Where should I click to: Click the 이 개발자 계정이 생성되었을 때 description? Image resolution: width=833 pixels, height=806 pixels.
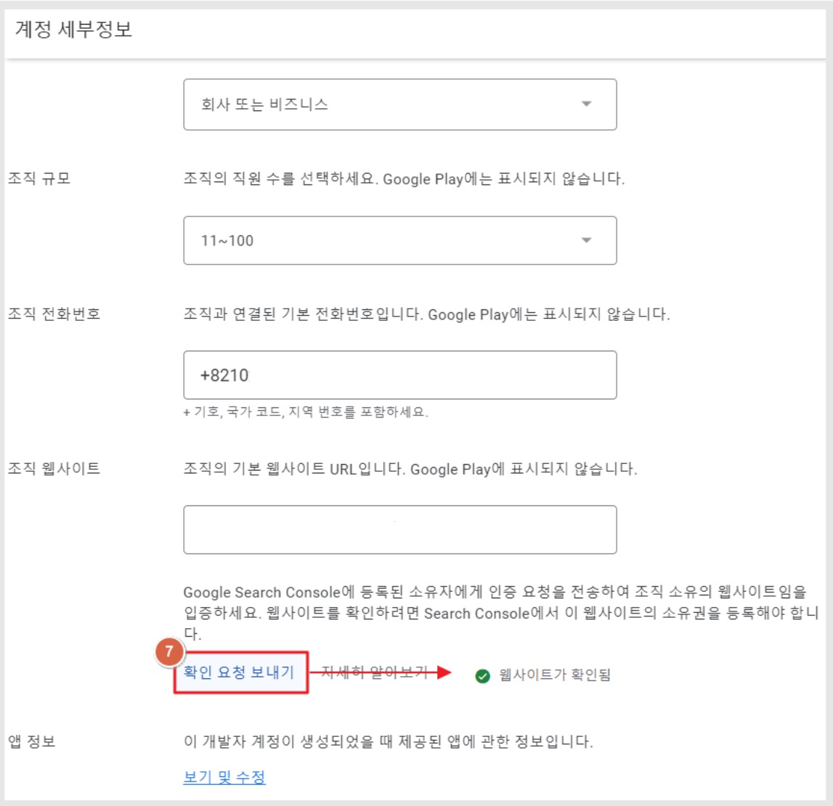point(389,741)
